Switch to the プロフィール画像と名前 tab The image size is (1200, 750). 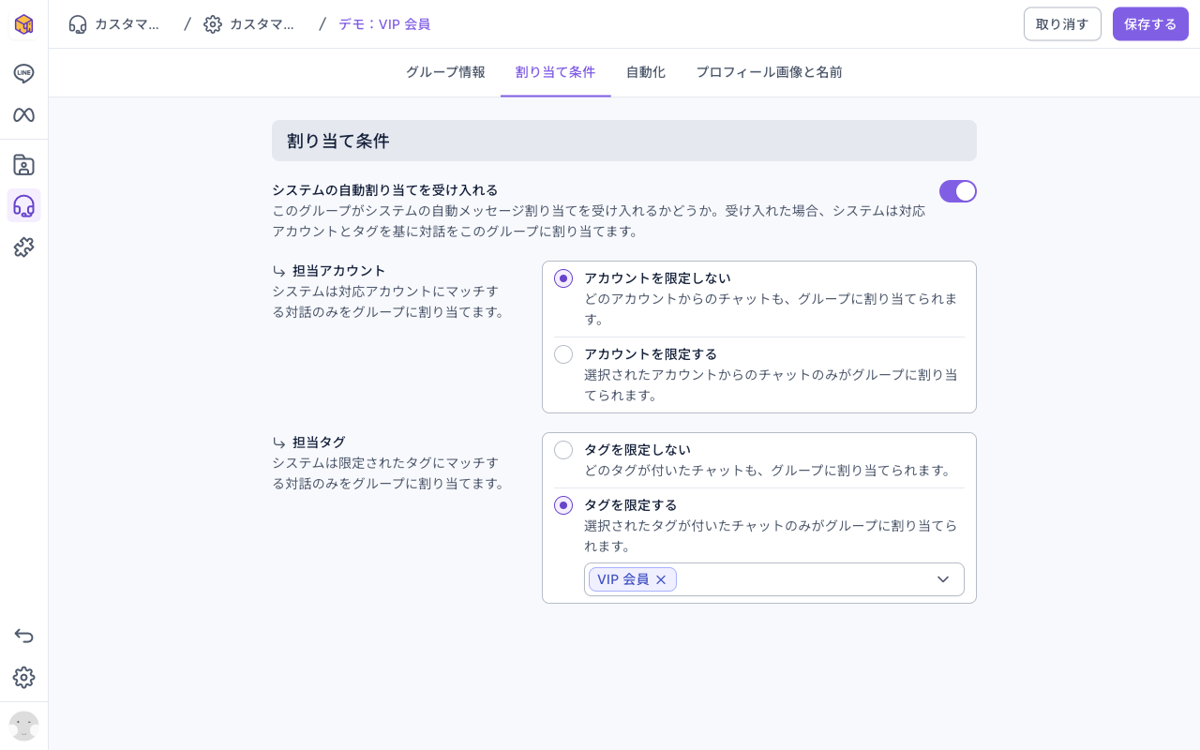click(769, 72)
